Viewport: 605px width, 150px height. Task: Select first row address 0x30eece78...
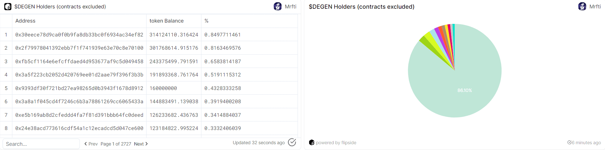pos(79,35)
